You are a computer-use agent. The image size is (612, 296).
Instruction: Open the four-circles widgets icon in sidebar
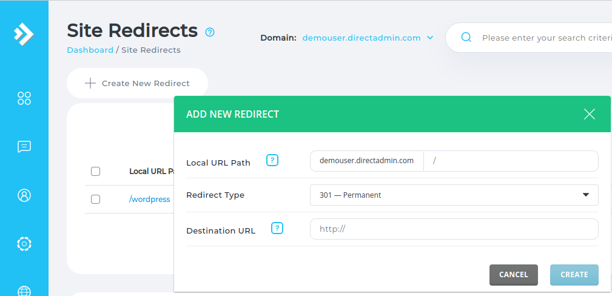(x=24, y=98)
